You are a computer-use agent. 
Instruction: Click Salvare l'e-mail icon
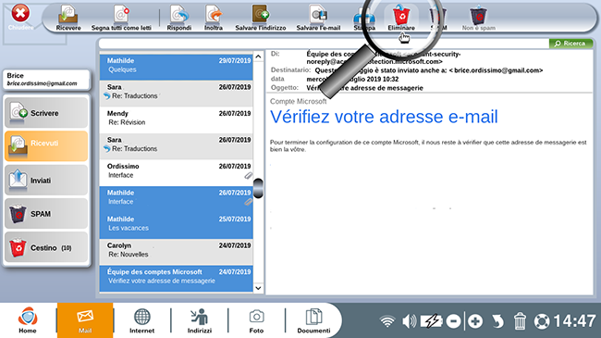[318, 18]
